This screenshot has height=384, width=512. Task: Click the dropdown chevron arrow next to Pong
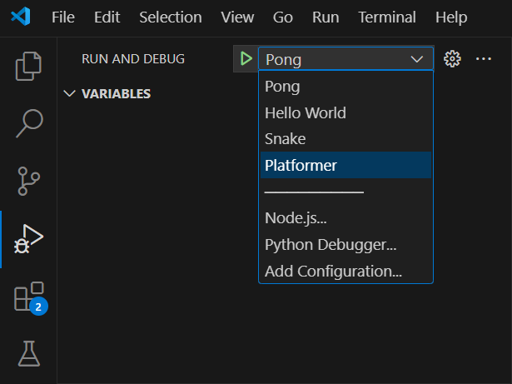point(416,59)
